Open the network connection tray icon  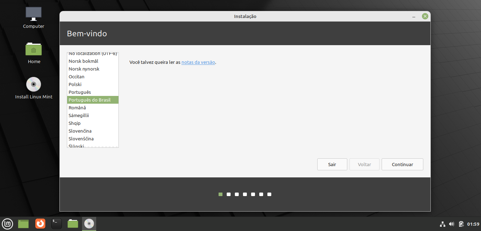pos(442,224)
